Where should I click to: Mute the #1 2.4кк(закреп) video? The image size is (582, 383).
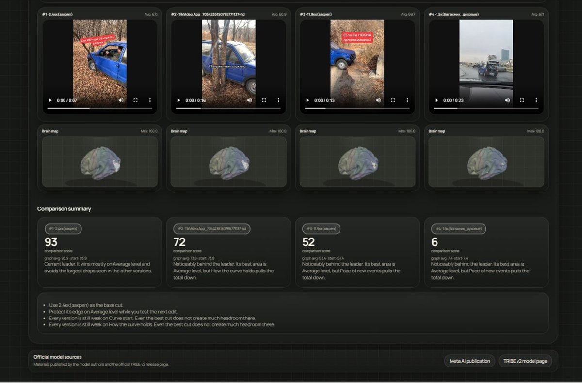coord(121,100)
